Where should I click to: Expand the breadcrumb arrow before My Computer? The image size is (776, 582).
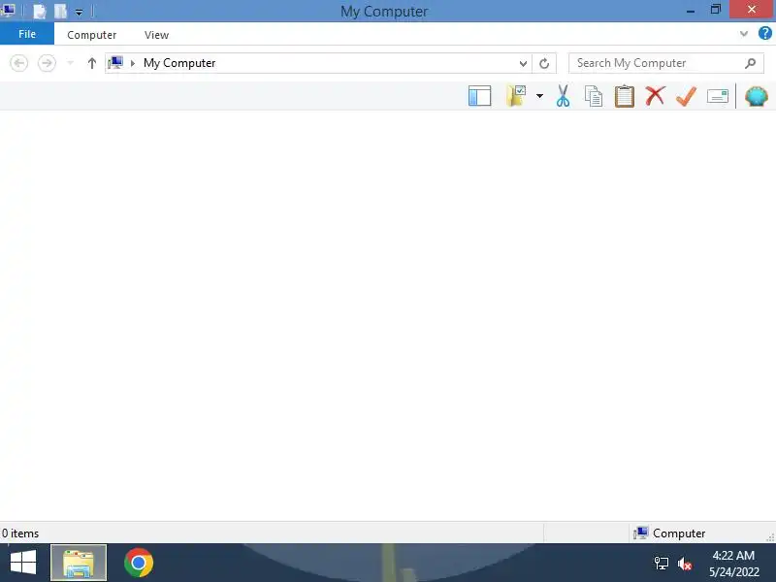tap(133, 63)
